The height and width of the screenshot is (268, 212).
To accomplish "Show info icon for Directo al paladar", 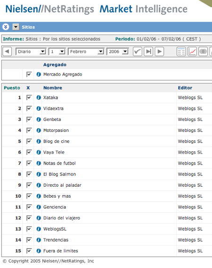I will [x=39, y=185].
